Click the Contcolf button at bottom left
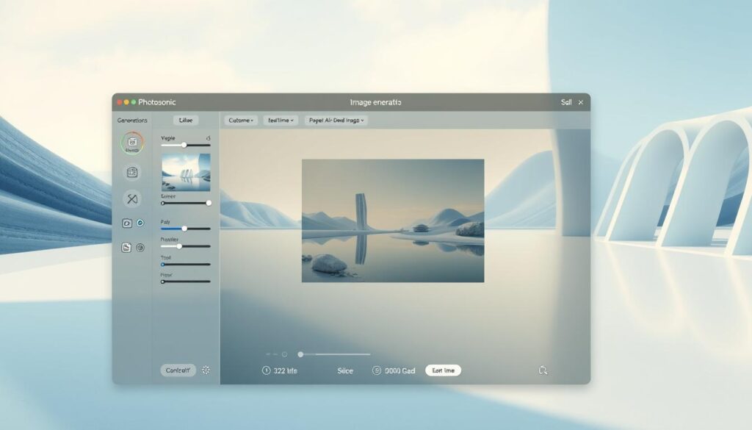The width and height of the screenshot is (752, 430). [178, 370]
